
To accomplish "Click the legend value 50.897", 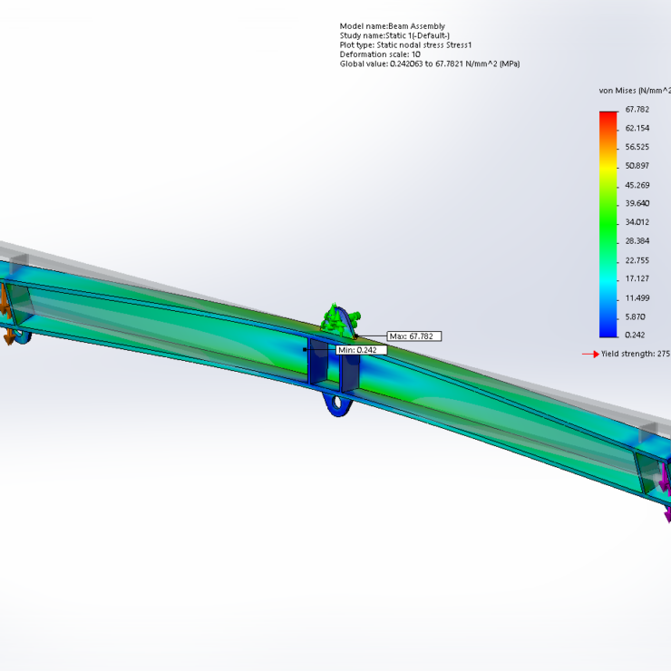I will (x=637, y=166).
